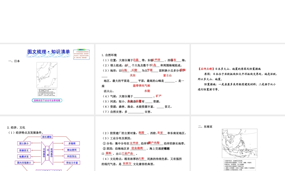Select the Japan outline map image
This screenshot has width=285, height=171.
[47, 75]
